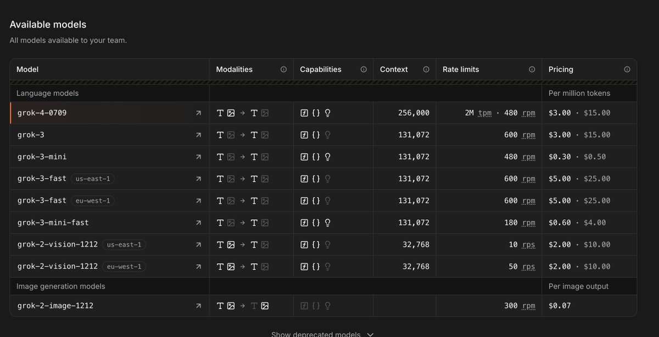Image resolution: width=659 pixels, height=337 pixels.
Task: Click 256,000 context value
Action: pos(414,113)
